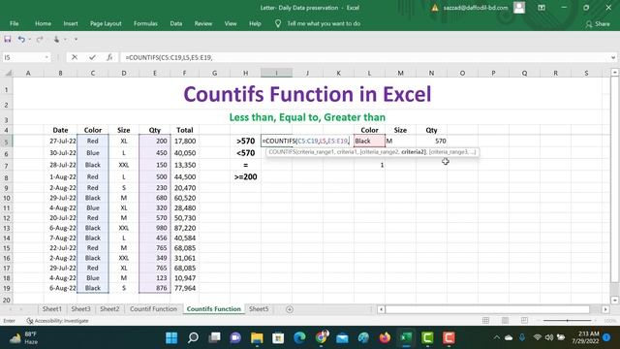Click the Share button
The width and height of the screenshot is (620, 349).
click(598, 23)
